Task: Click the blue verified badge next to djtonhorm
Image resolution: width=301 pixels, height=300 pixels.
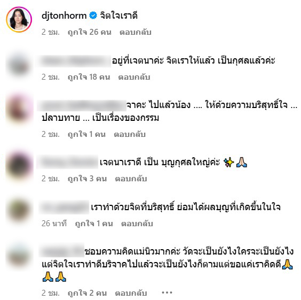Action: pos(93,16)
